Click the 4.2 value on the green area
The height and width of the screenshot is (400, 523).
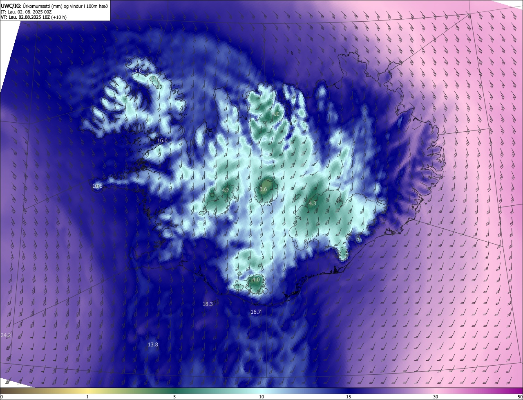226,191
